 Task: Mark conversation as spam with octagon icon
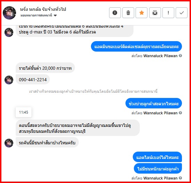115,13
